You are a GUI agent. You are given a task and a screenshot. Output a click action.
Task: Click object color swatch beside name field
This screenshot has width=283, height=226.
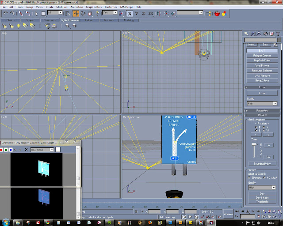tap(279, 40)
